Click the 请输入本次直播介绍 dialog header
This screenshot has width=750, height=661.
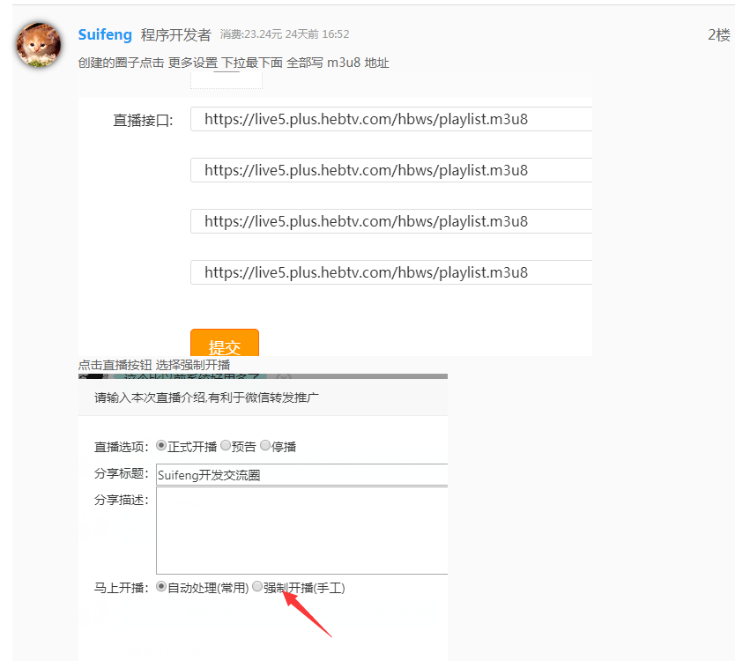click(206, 397)
